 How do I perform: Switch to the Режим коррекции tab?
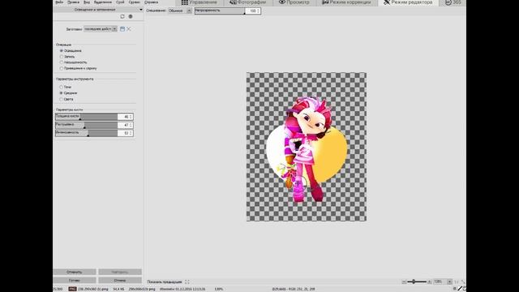[x=346, y=2]
